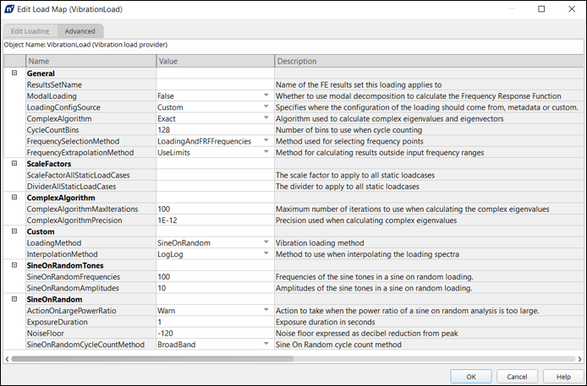Click the scrollbar left arrow
The height and width of the screenshot is (386, 587).
7,359
